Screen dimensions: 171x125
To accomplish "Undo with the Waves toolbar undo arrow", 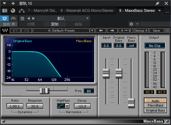I will (x=15, y=31).
